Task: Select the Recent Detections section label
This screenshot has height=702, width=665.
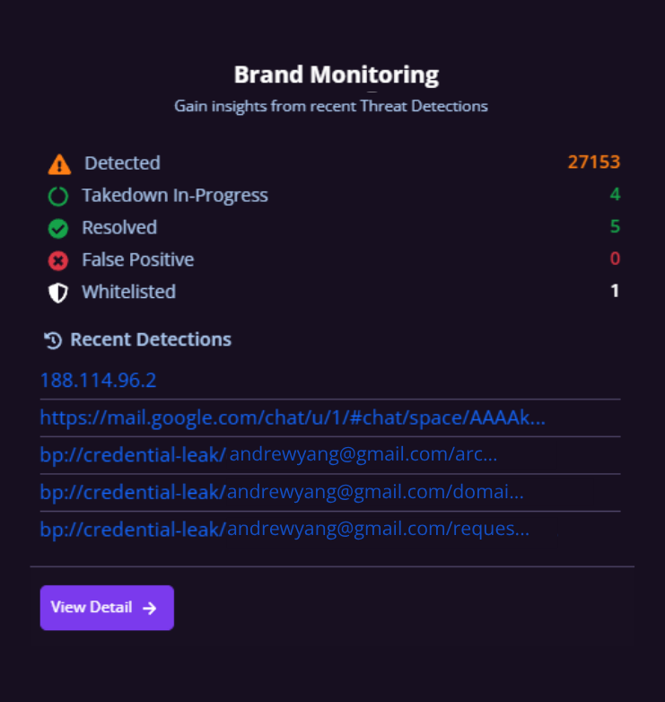Action: 150,340
